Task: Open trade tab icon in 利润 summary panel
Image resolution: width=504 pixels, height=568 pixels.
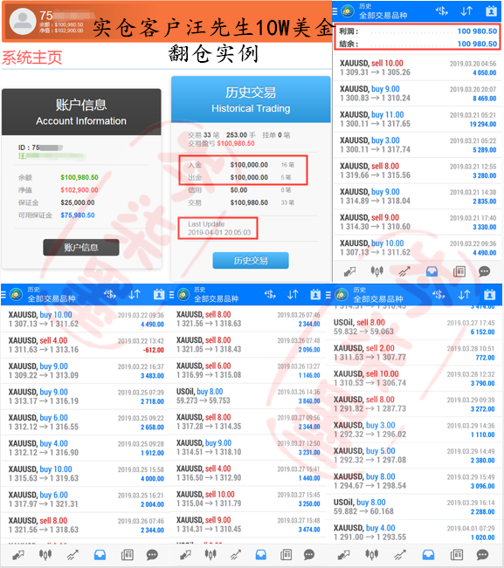Action: [x=404, y=271]
